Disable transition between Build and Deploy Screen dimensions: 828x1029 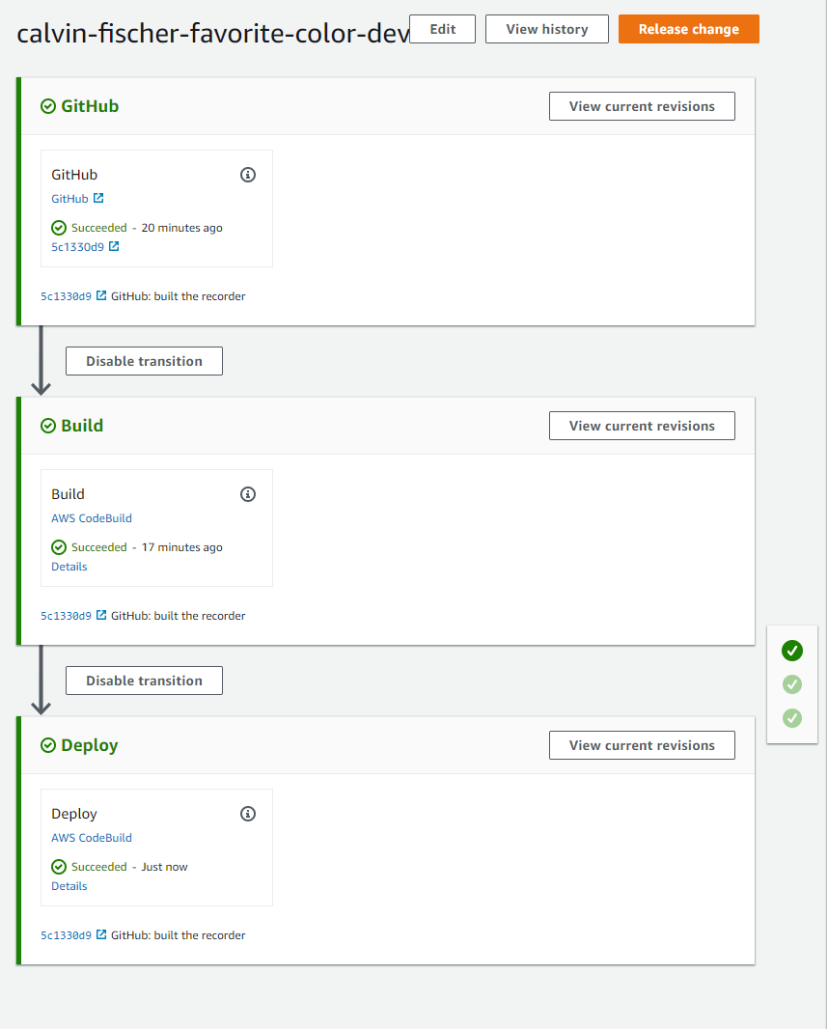145,681
